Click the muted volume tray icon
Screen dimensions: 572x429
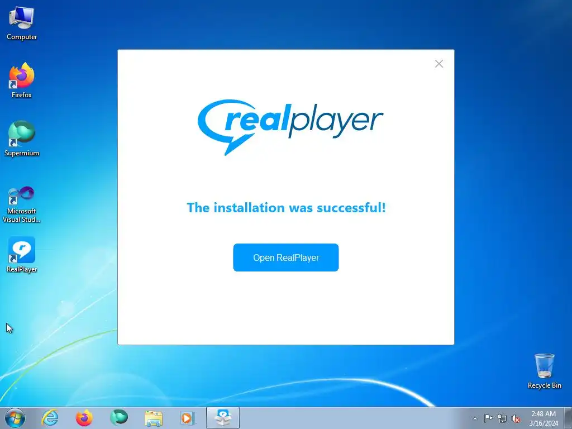pos(516,418)
